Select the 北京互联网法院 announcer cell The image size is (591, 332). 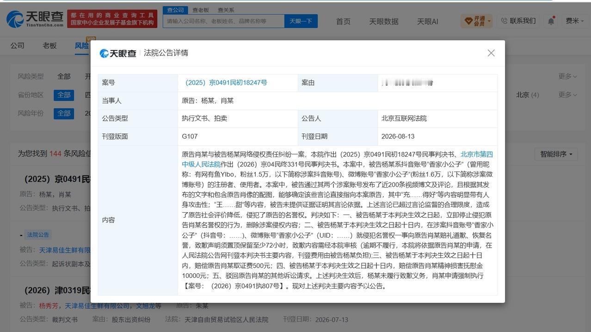tap(437, 118)
